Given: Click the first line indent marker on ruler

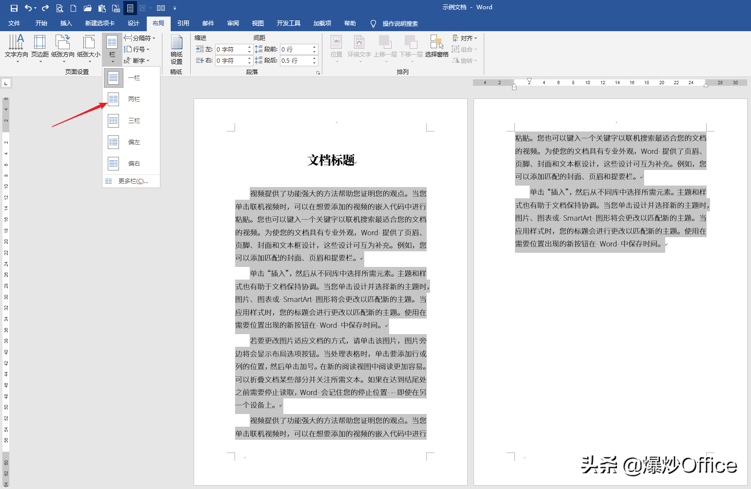Looking at the screenshot, I should [x=529, y=80].
